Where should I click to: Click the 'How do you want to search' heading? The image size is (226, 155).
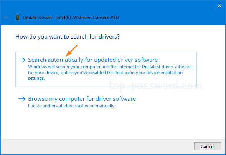coord(68,37)
